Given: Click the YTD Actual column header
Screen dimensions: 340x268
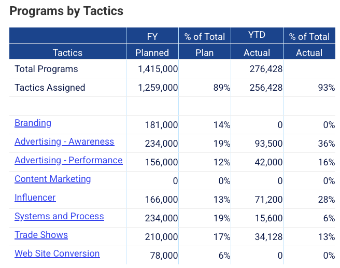Looking at the screenshot, I should point(257,44).
